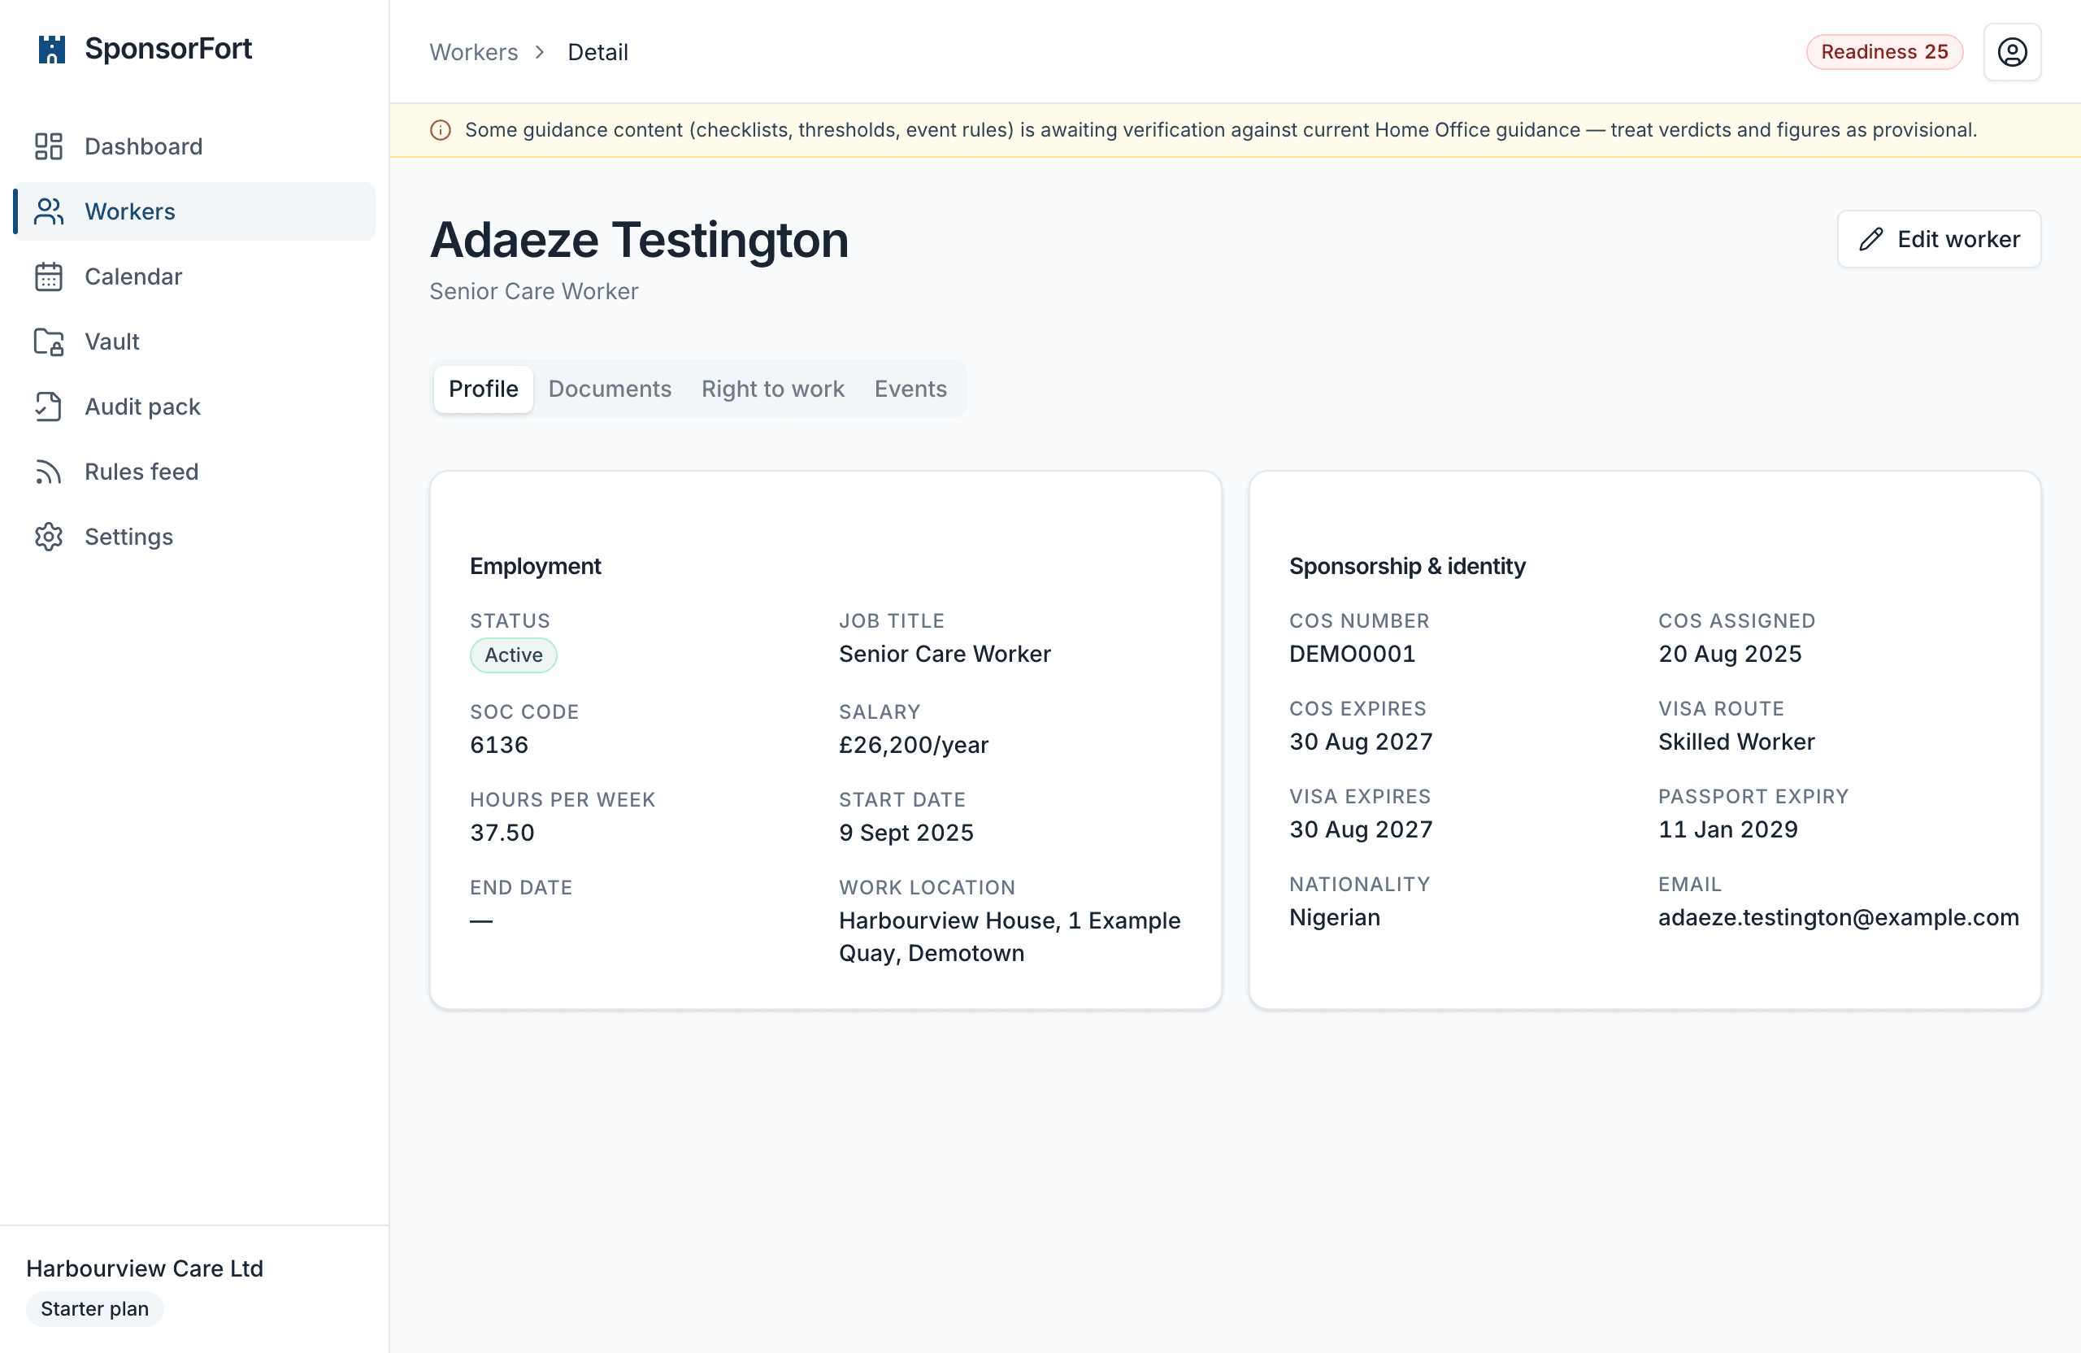Image resolution: width=2081 pixels, height=1353 pixels.
Task: Open the Calendar icon in sidebar
Action: coord(49,276)
